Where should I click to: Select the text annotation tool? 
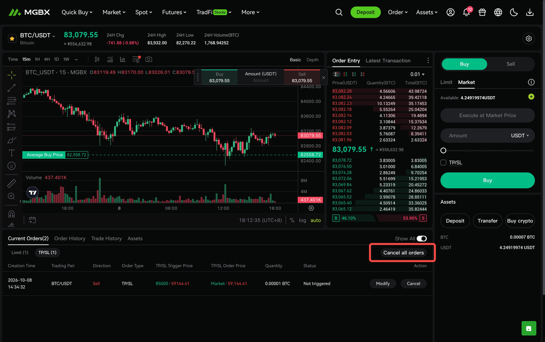(x=11, y=153)
